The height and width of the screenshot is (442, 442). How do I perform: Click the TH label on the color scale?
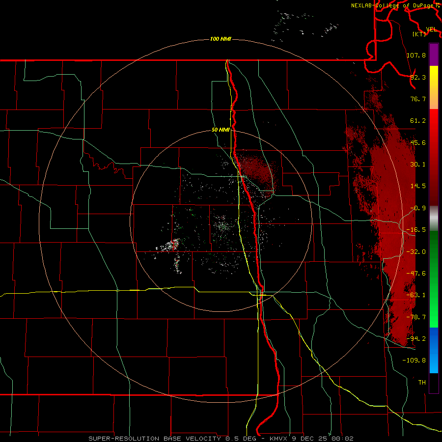pos(422,383)
